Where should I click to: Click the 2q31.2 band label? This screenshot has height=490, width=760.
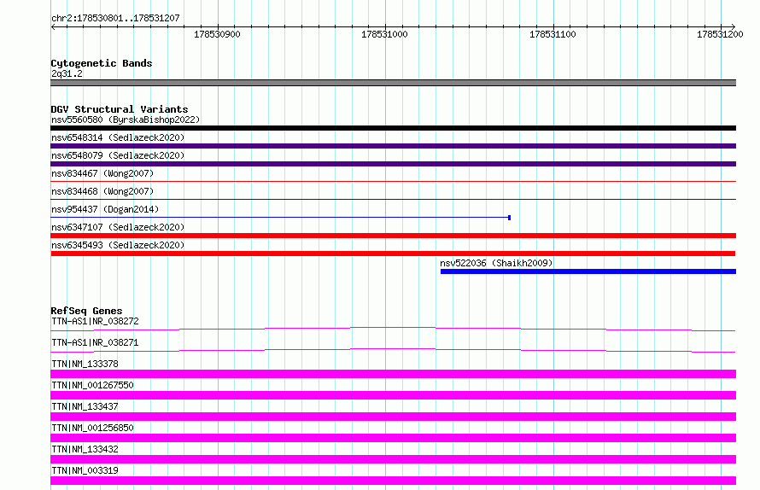click(67, 73)
